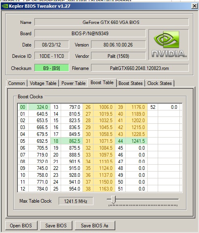Click the Board field BIOS-P/N@N9349
This screenshot has width=199, height=233.
(90, 33)
